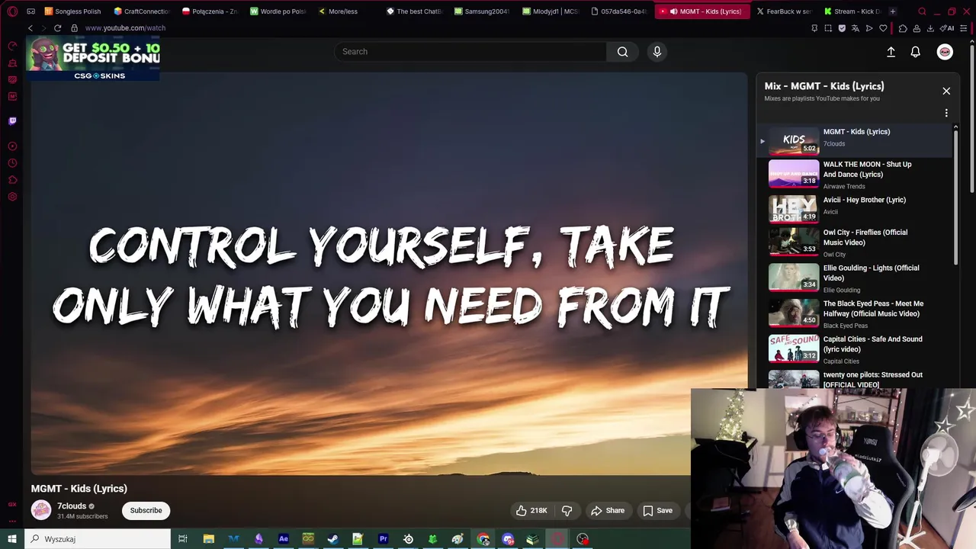Open GX Control speedometer in sidebar

[x=12, y=46]
